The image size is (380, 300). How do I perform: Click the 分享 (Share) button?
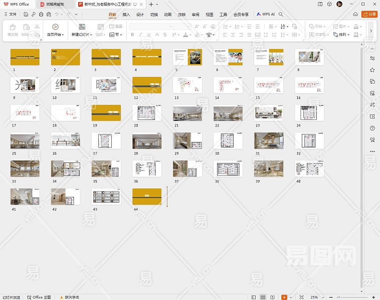tap(370, 14)
